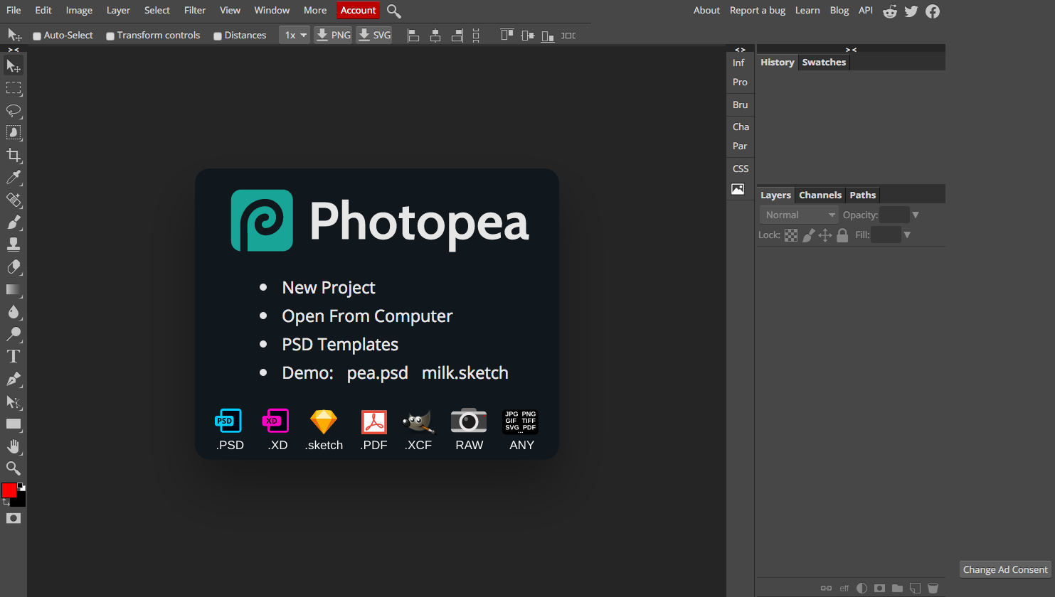Select the Move tool in the toolbox
1055x597 pixels.
tap(14, 66)
